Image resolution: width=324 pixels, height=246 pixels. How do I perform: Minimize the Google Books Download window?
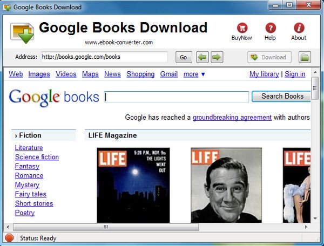(x=275, y=5)
